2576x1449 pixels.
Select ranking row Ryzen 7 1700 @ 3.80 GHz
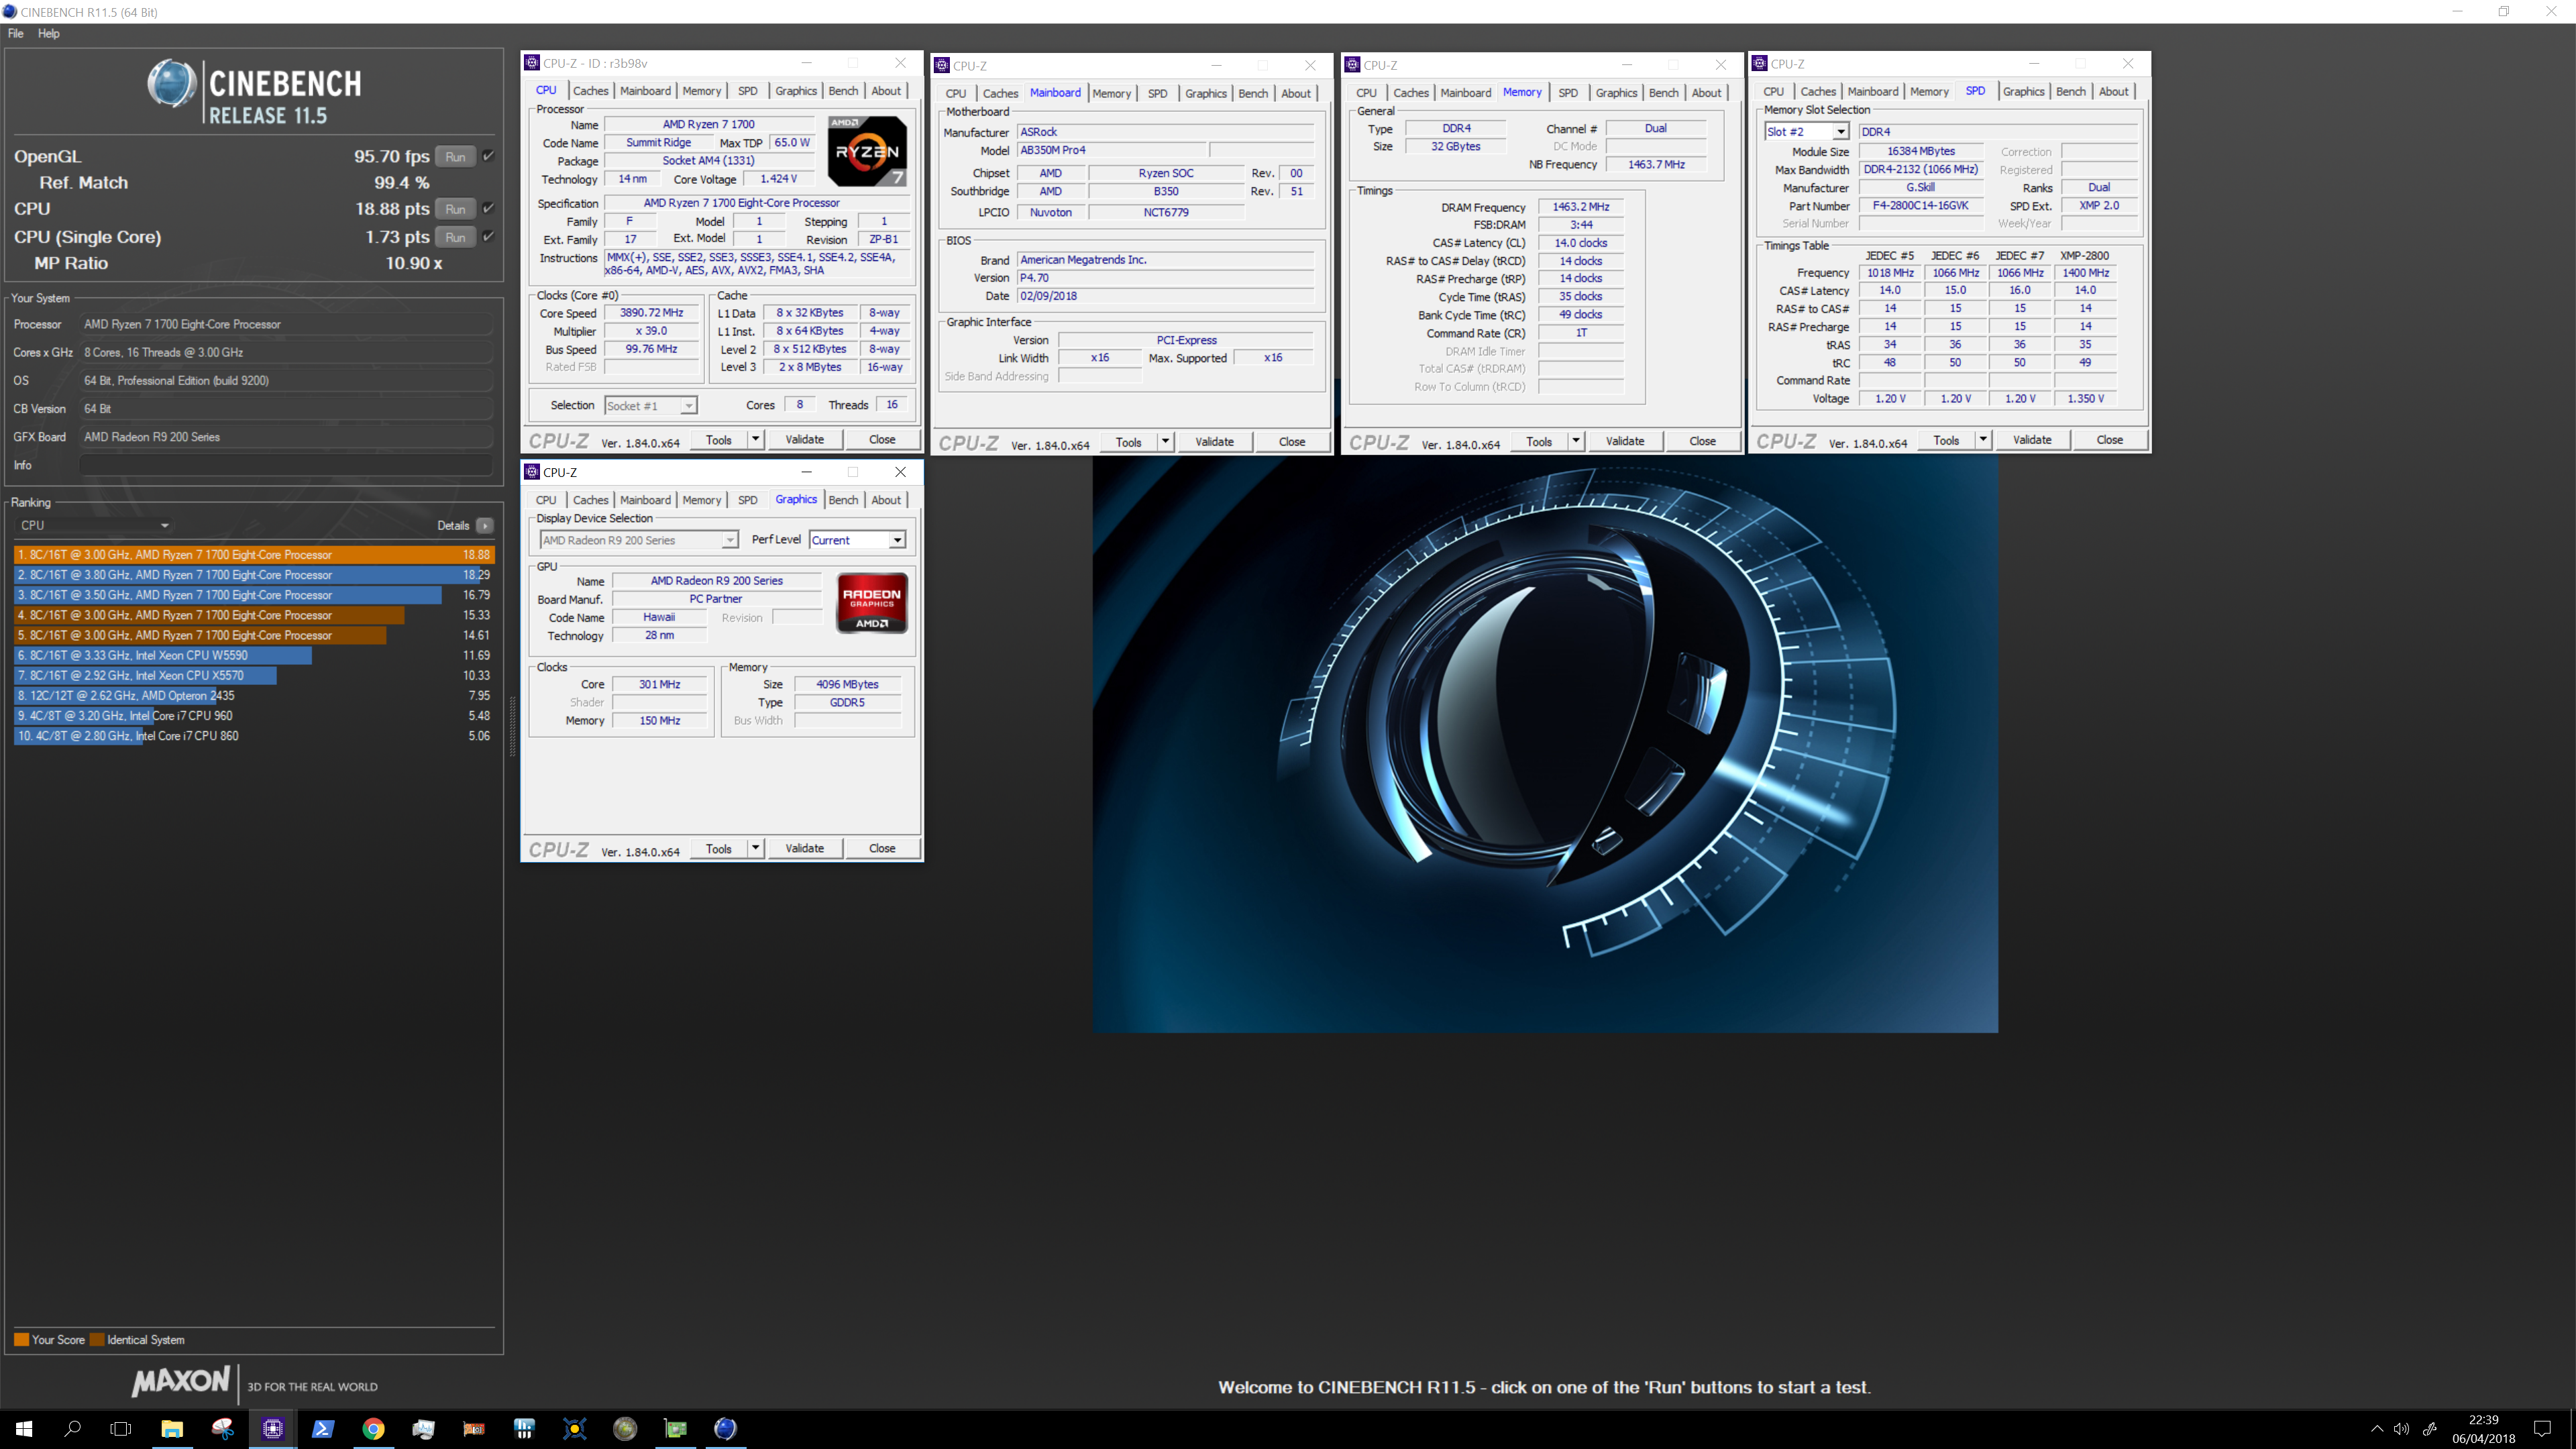tap(254, 574)
